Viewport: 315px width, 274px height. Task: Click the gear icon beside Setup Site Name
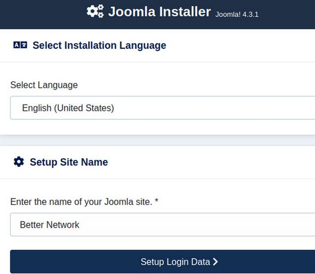(x=19, y=162)
